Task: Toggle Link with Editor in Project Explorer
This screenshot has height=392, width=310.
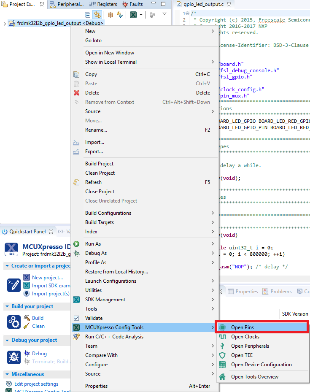Action: [97, 15]
